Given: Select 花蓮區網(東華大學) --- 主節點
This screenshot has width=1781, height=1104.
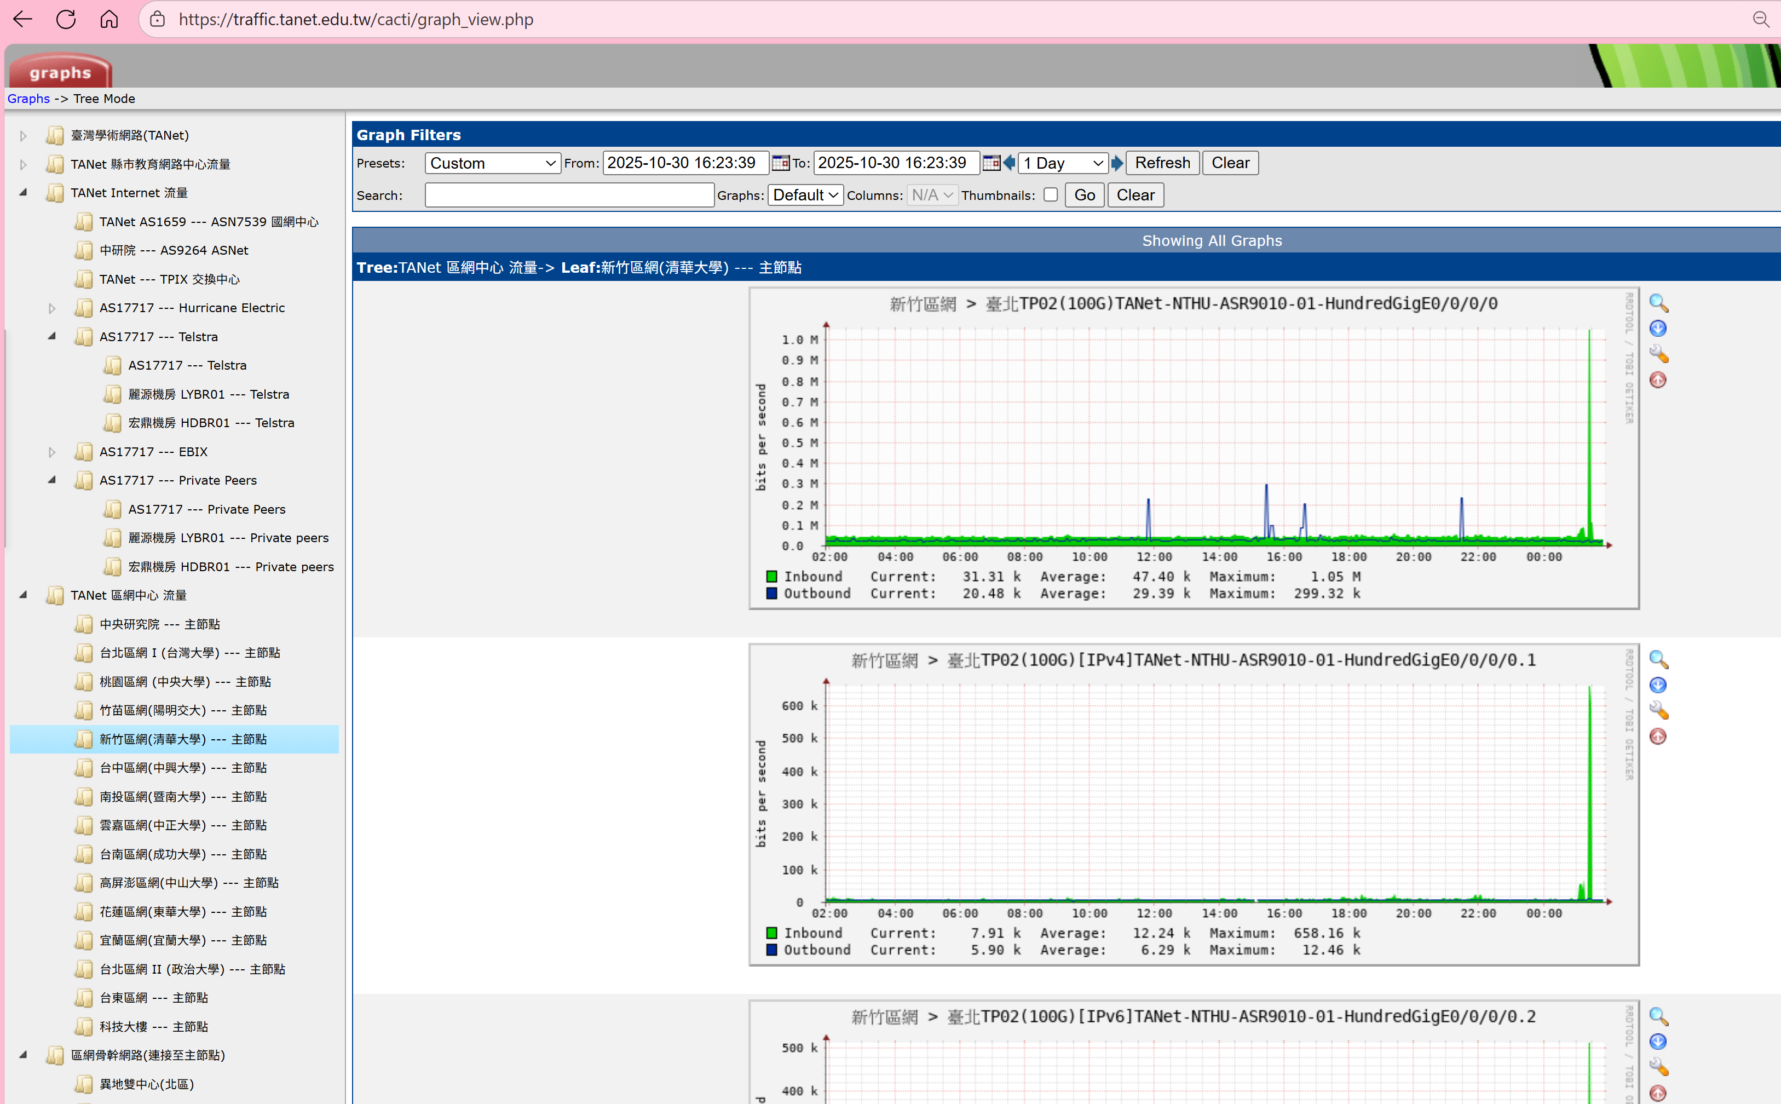Looking at the screenshot, I should 183,912.
